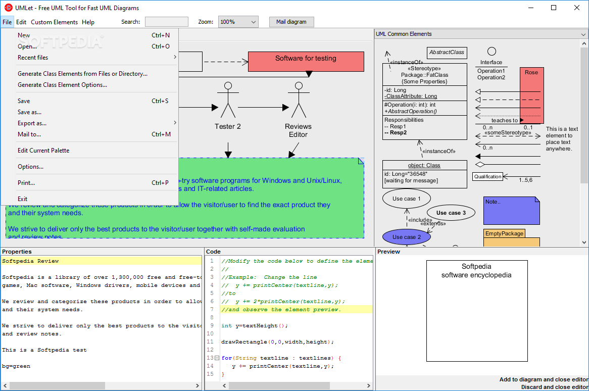Click the highlighted element preview comment line
Image resolution: width=589 pixels, height=391 pixels.
click(297, 310)
